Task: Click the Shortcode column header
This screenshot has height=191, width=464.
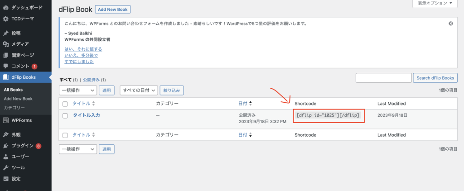Action: (305, 104)
